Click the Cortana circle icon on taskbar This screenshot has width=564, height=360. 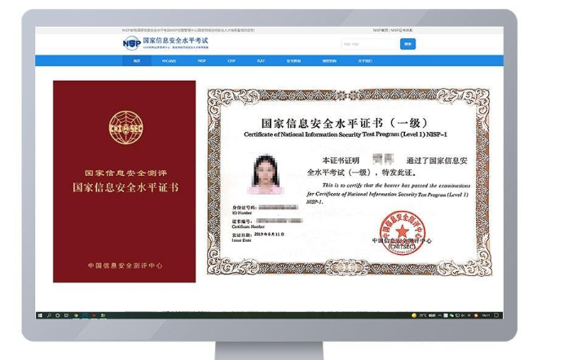pyautogui.click(x=58, y=315)
